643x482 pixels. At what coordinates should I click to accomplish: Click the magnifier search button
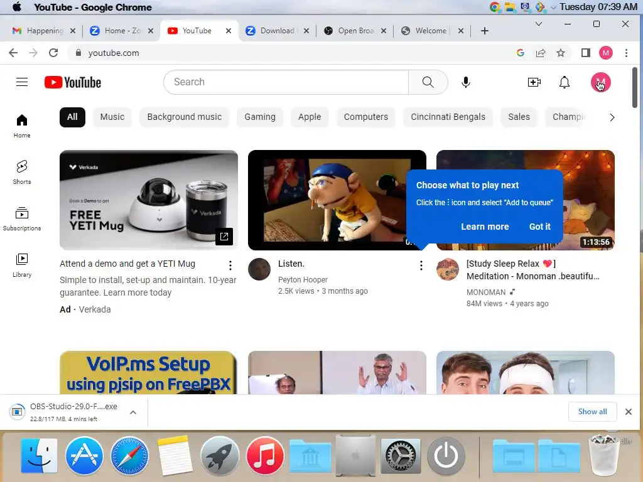tap(428, 82)
